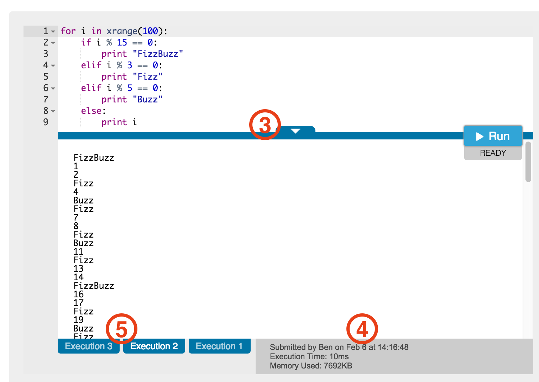Collapse the elif block at line 6
The image size is (539, 382).
[53, 89]
